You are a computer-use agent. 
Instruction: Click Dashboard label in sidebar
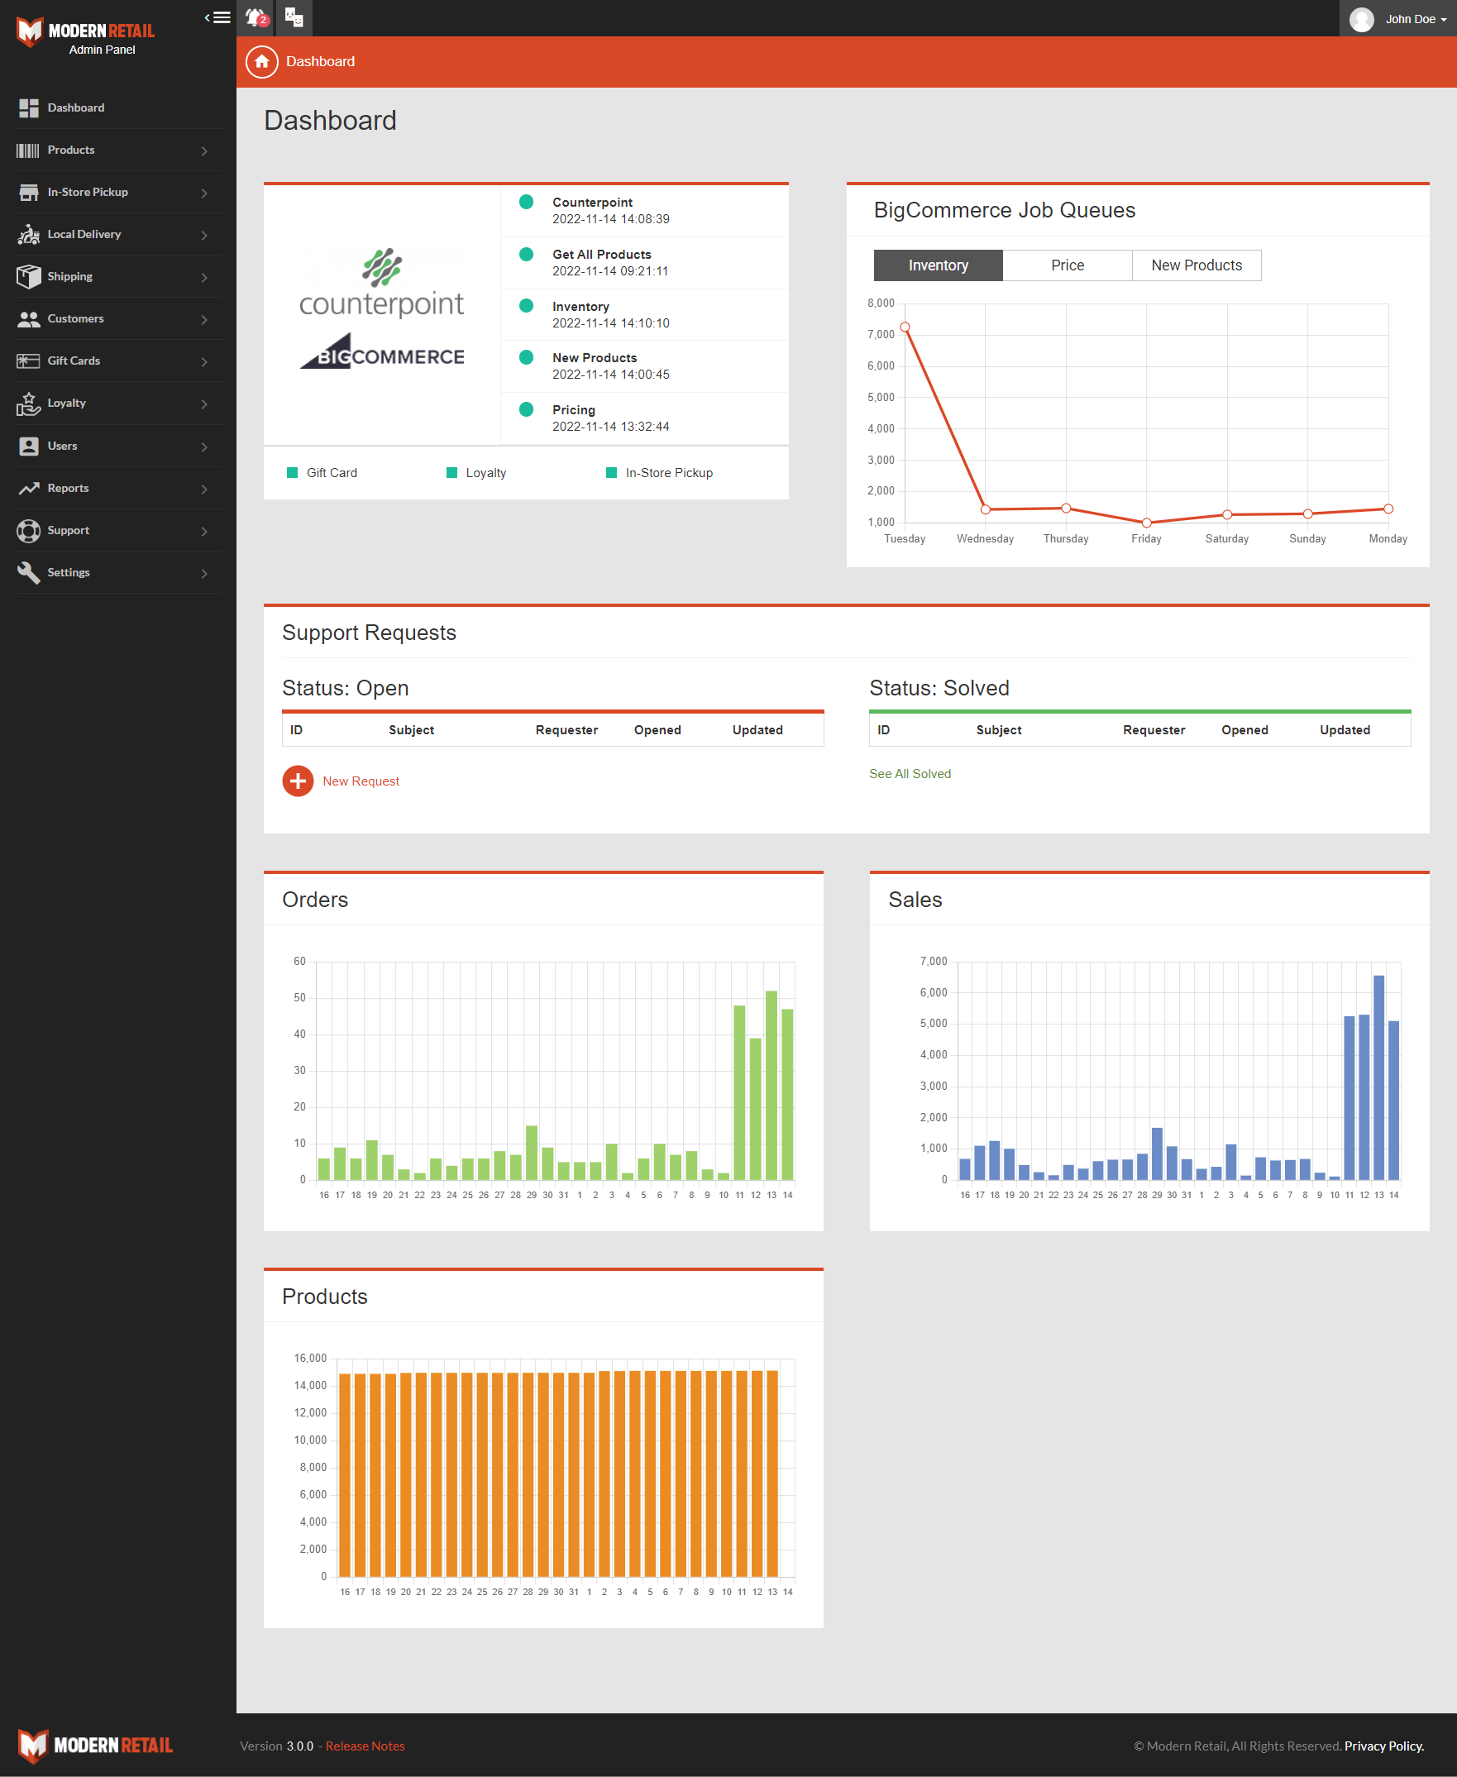coord(75,107)
